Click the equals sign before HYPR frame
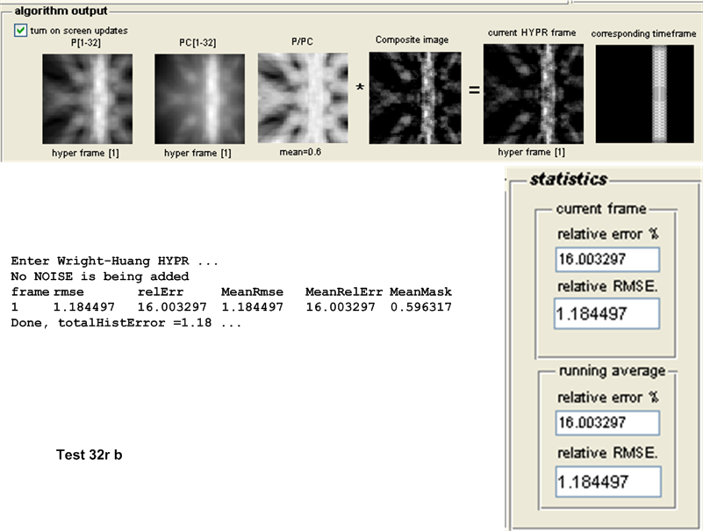703x531 pixels. click(x=474, y=90)
